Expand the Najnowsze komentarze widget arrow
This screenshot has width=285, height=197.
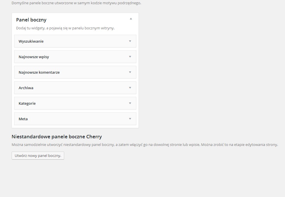[x=130, y=72]
